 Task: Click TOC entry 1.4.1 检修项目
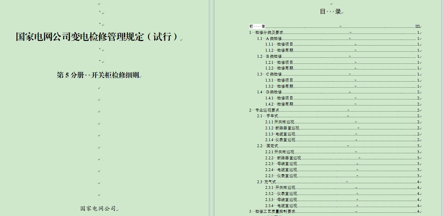[x=343, y=98]
